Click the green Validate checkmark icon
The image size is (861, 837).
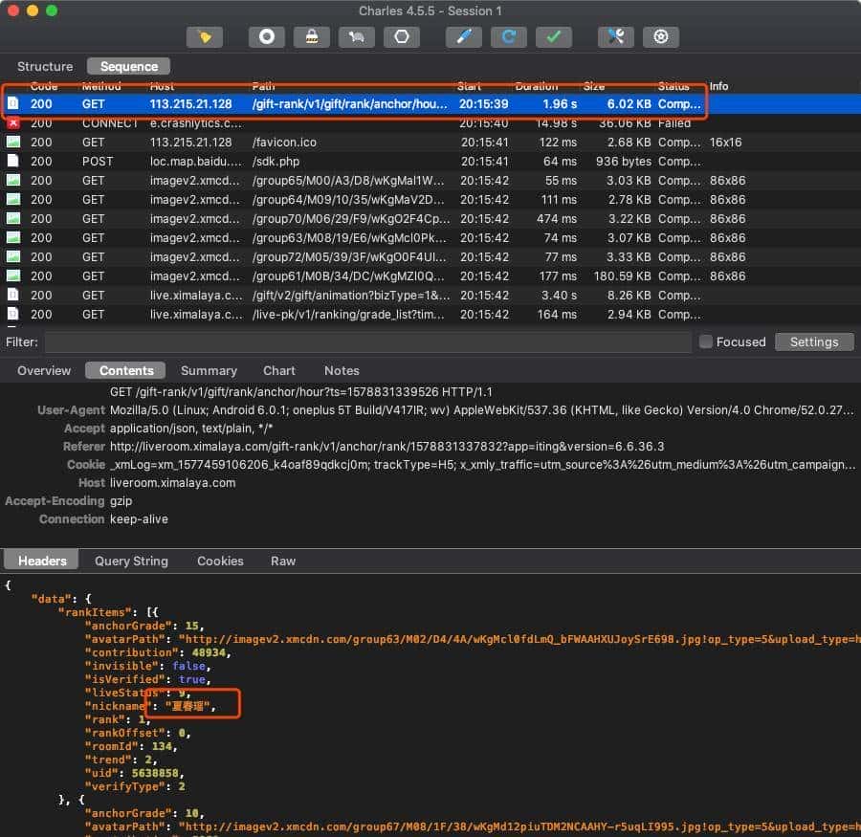coord(553,36)
